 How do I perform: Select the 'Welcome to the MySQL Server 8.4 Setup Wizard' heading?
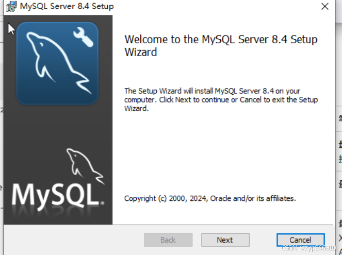[x=221, y=46]
